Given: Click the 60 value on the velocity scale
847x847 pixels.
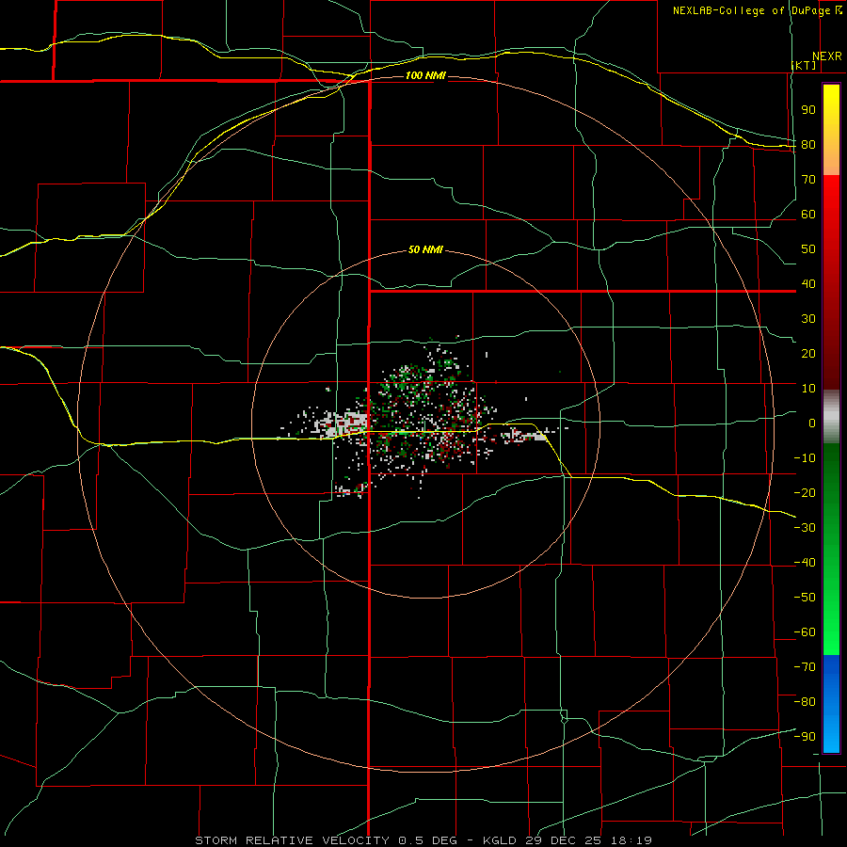Looking at the screenshot, I should pyautogui.click(x=808, y=215).
